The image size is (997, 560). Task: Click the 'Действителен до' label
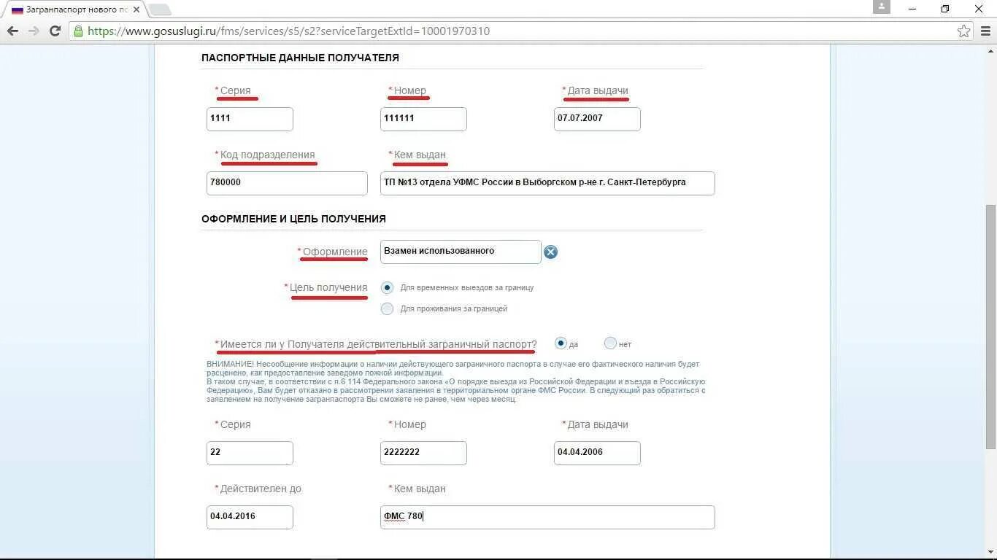(x=261, y=489)
